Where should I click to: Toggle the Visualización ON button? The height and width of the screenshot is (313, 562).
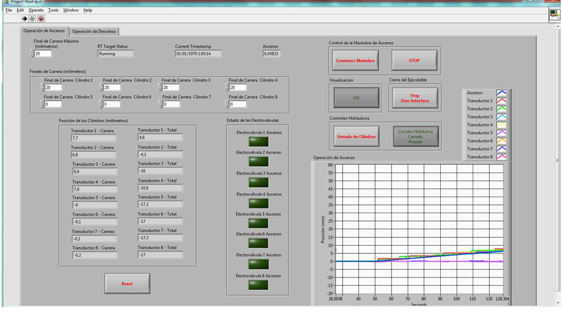(x=356, y=97)
